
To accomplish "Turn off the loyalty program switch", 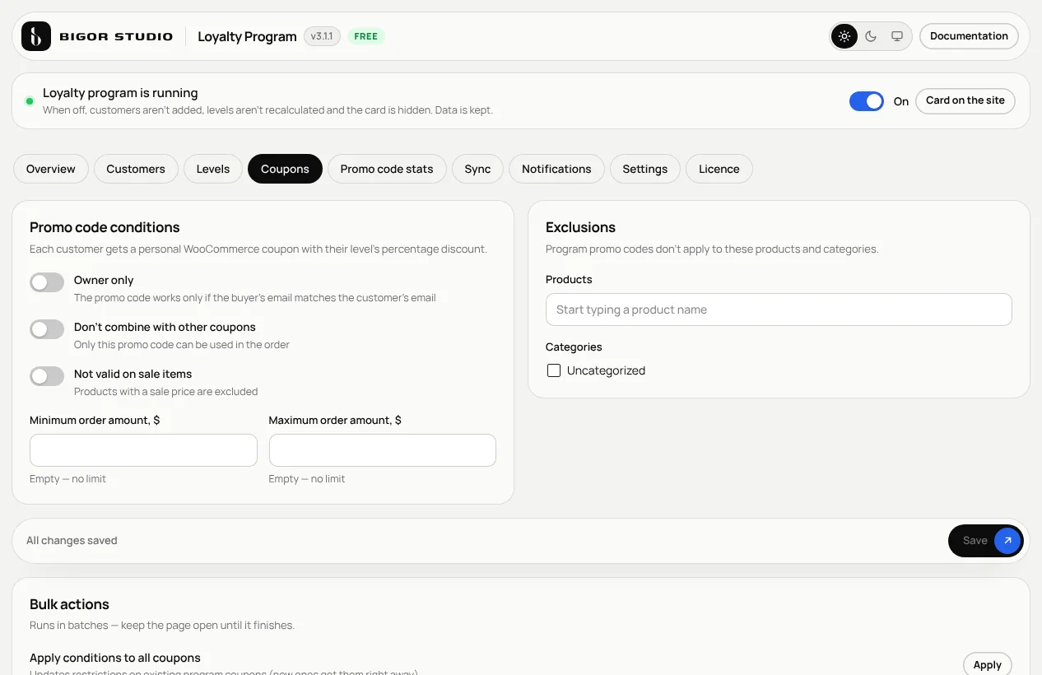I will pos(867,101).
